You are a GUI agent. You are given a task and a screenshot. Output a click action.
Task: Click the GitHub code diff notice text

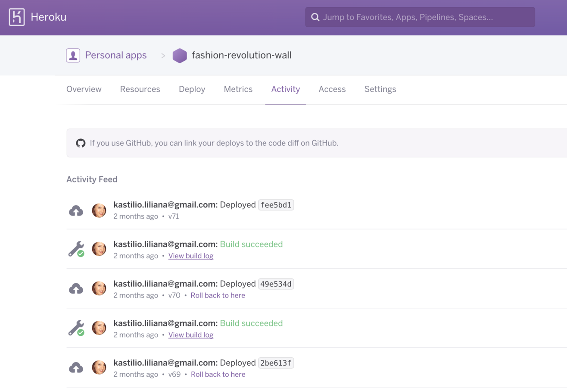pyautogui.click(x=214, y=143)
